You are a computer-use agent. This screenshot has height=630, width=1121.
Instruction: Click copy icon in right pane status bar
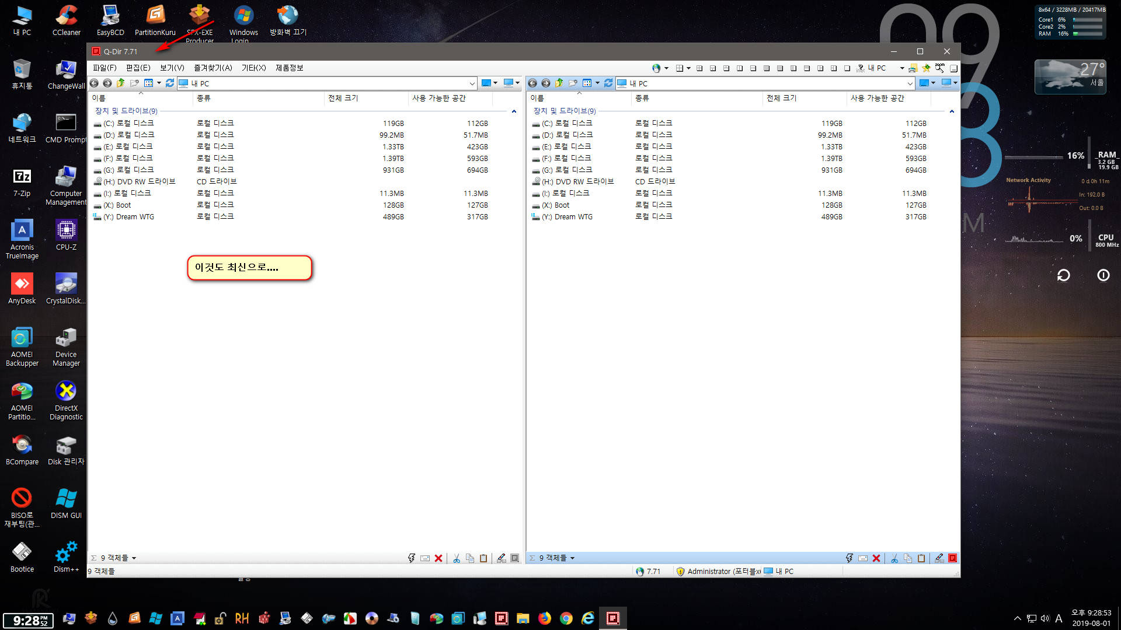[x=908, y=558]
